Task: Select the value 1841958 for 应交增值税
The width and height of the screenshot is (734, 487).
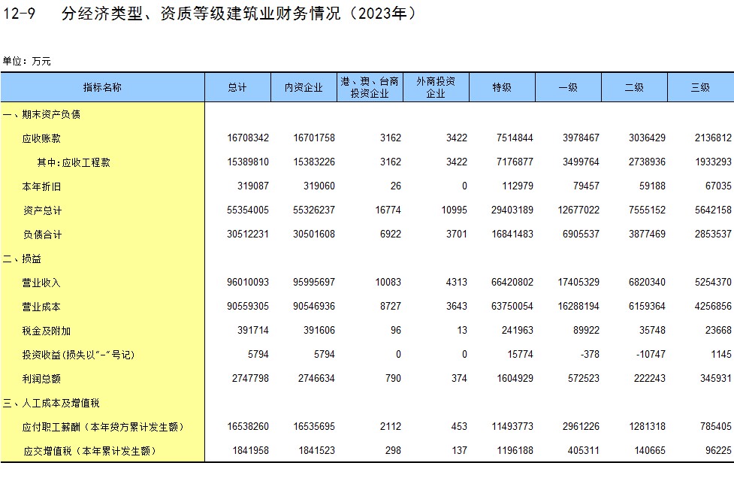Action: [250, 450]
